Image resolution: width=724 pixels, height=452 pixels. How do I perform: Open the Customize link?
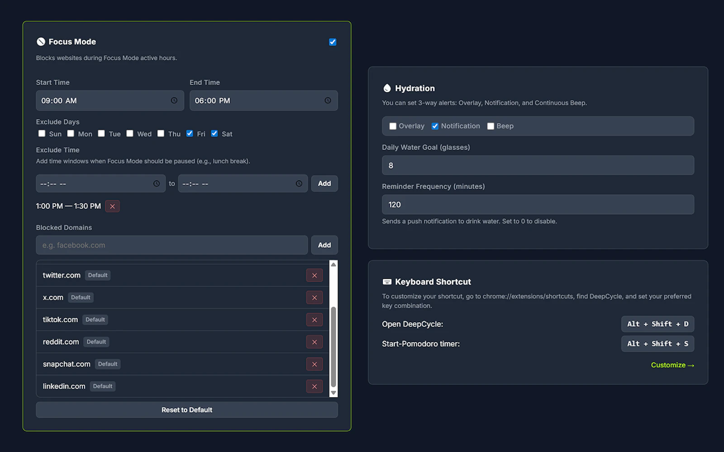coord(672,365)
